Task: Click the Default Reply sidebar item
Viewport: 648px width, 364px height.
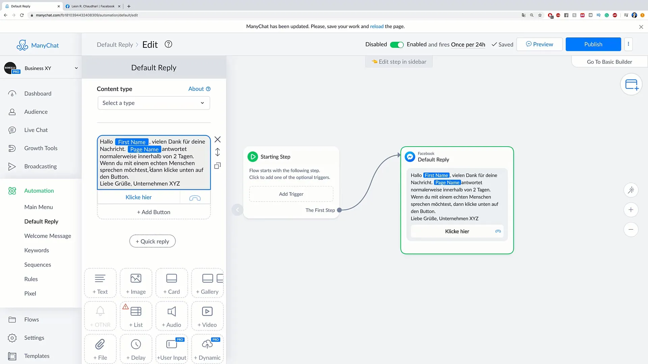Action: tap(42, 221)
